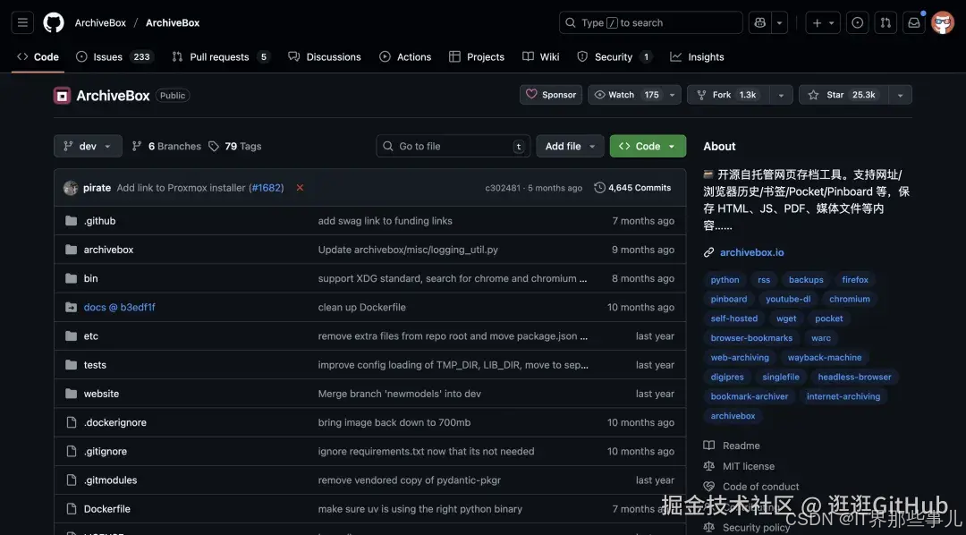Click the red failed-check X icon

[300, 187]
